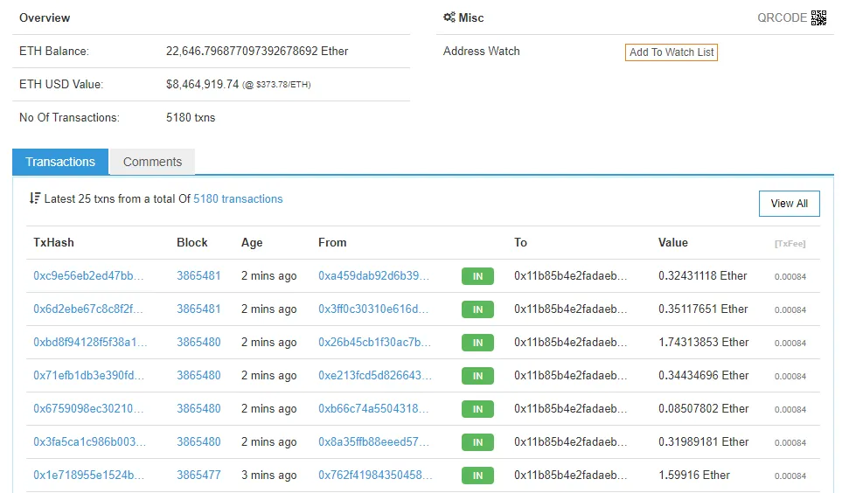849x493 pixels.
Task: Open transaction 0xc9e56eb2ed47bb
Action: (88, 275)
